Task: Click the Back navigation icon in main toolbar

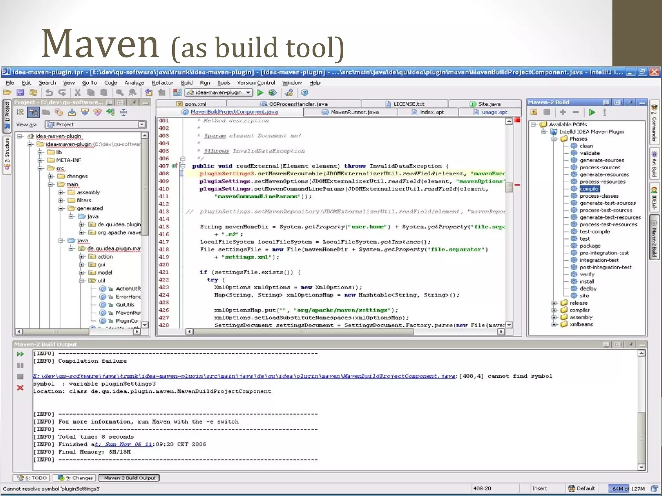Action: 149,93
